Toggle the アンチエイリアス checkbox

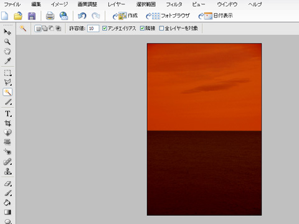click(x=105, y=28)
